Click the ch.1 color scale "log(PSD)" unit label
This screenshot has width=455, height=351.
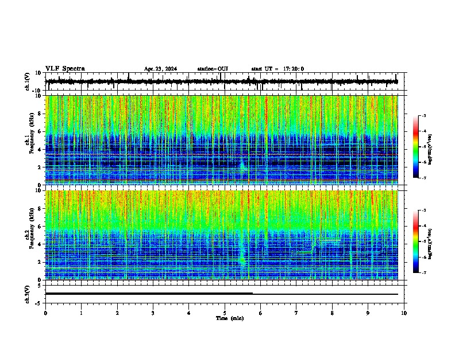coord(430,149)
